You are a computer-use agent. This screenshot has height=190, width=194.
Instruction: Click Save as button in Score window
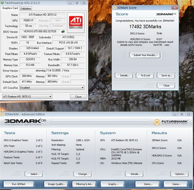[167, 76]
